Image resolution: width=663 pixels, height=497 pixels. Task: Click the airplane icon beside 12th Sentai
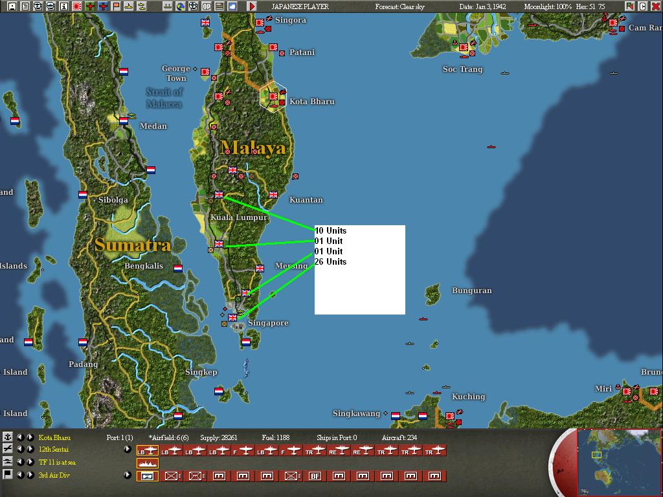click(7, 449)
